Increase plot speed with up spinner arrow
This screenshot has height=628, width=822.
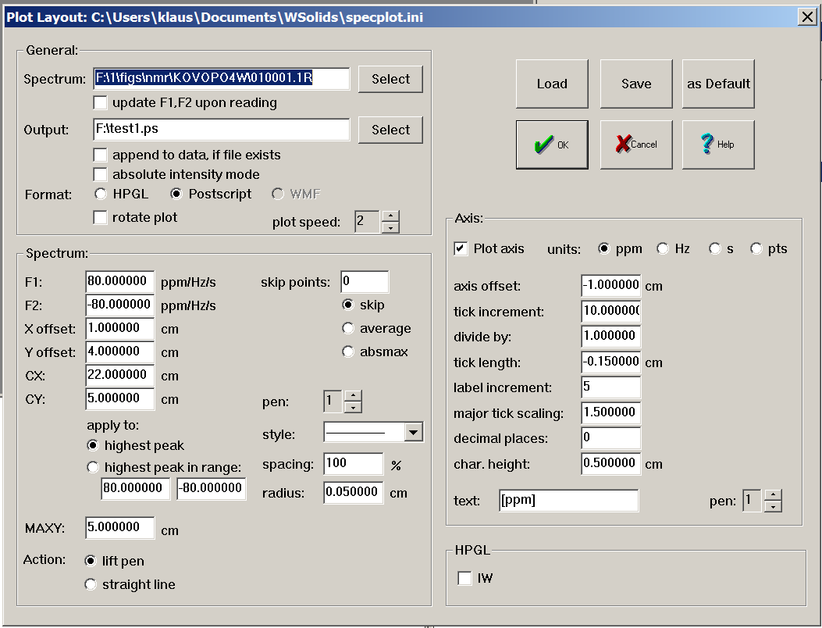pyautogui.click(x=390, y=216)
